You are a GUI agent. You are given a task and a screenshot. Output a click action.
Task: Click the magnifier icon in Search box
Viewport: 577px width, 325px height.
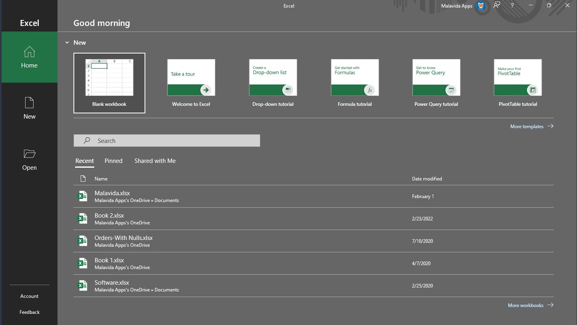coord(87,141)
